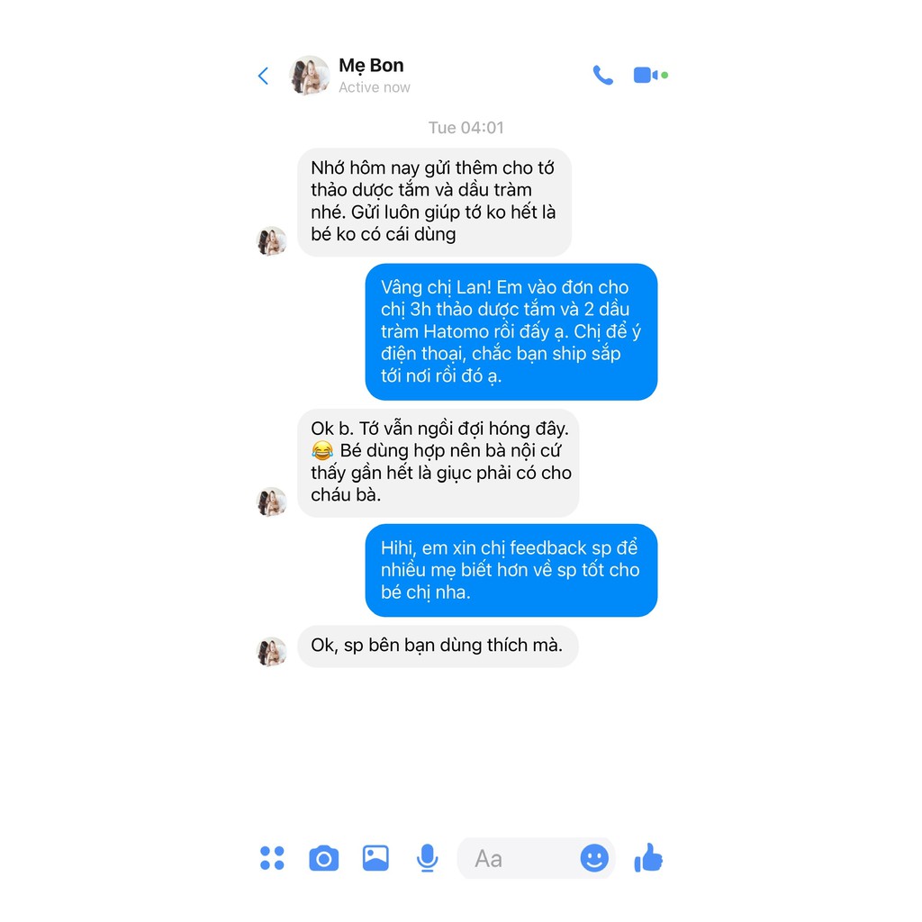The height and width of the screenshot is (922, 922).
Task: Send a thumbs-up like
Action: tap(648, 857)
